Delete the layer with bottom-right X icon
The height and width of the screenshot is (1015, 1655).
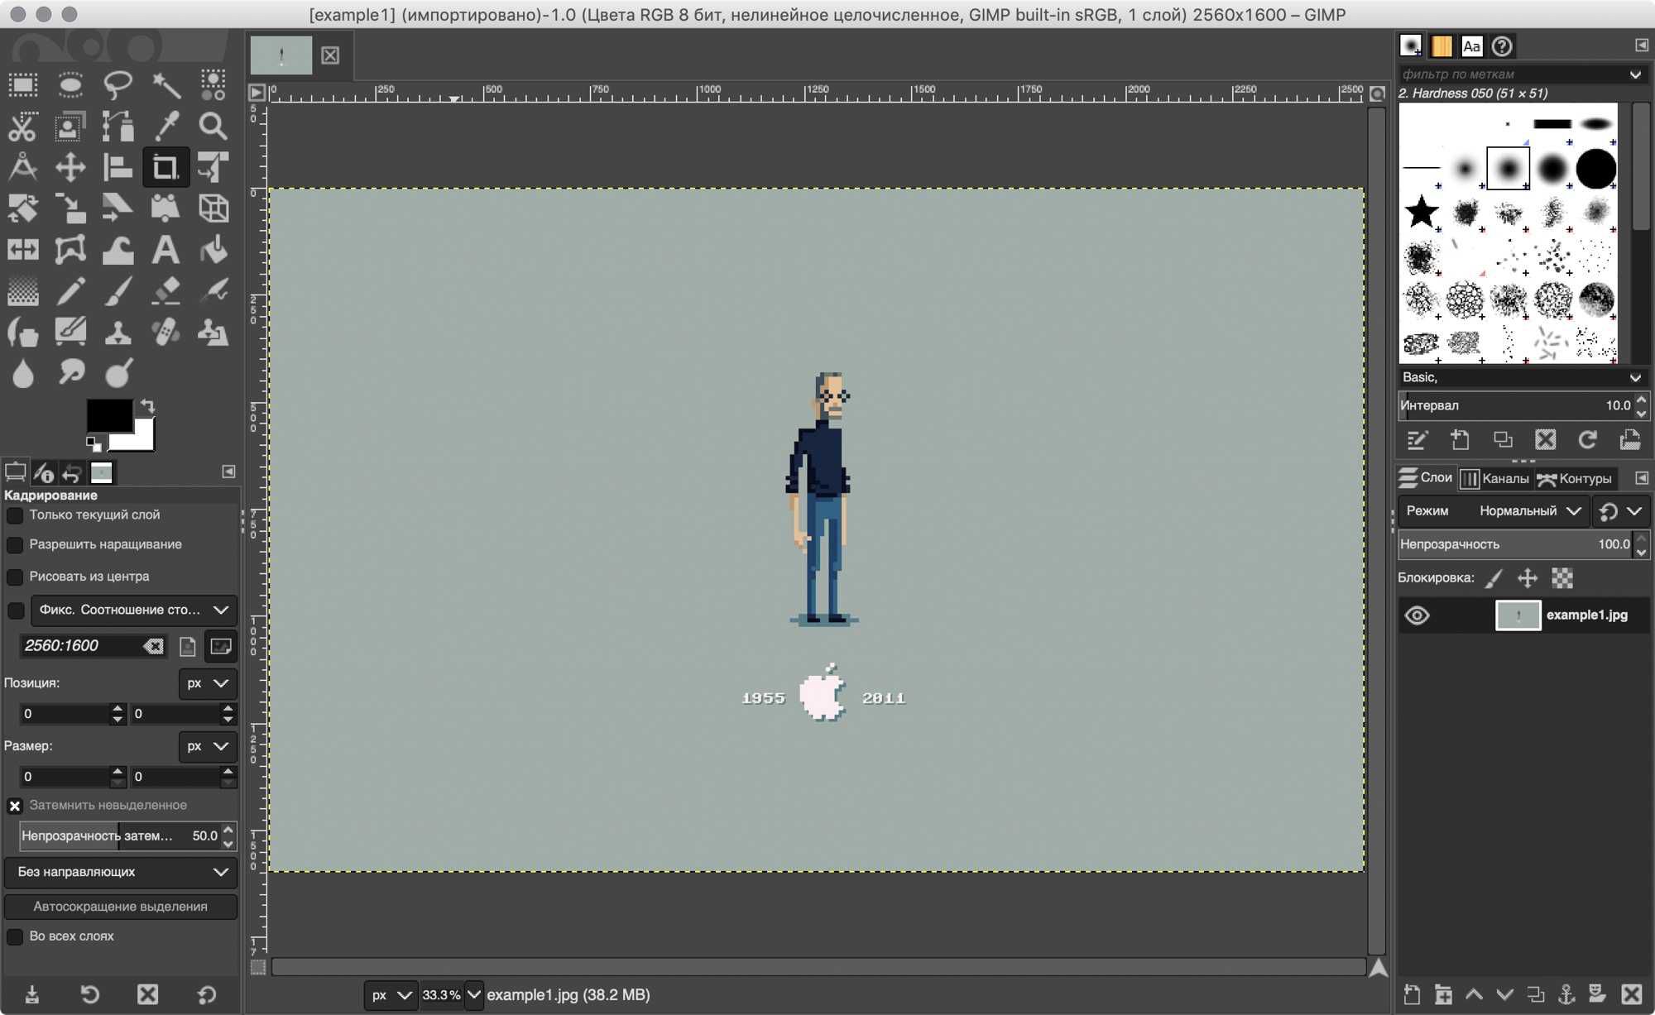click(1631, 994)
